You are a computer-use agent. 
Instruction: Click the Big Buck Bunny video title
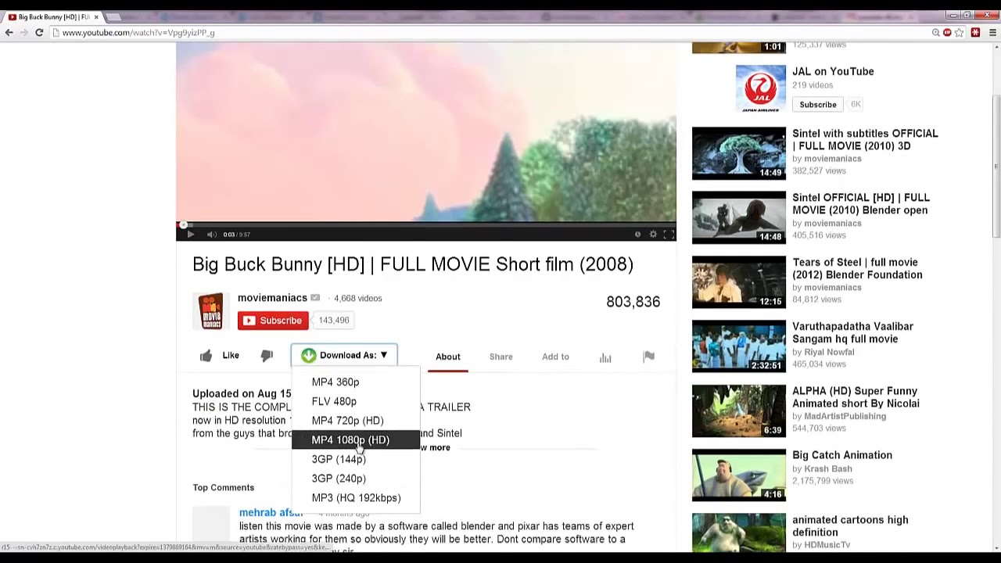413,264
